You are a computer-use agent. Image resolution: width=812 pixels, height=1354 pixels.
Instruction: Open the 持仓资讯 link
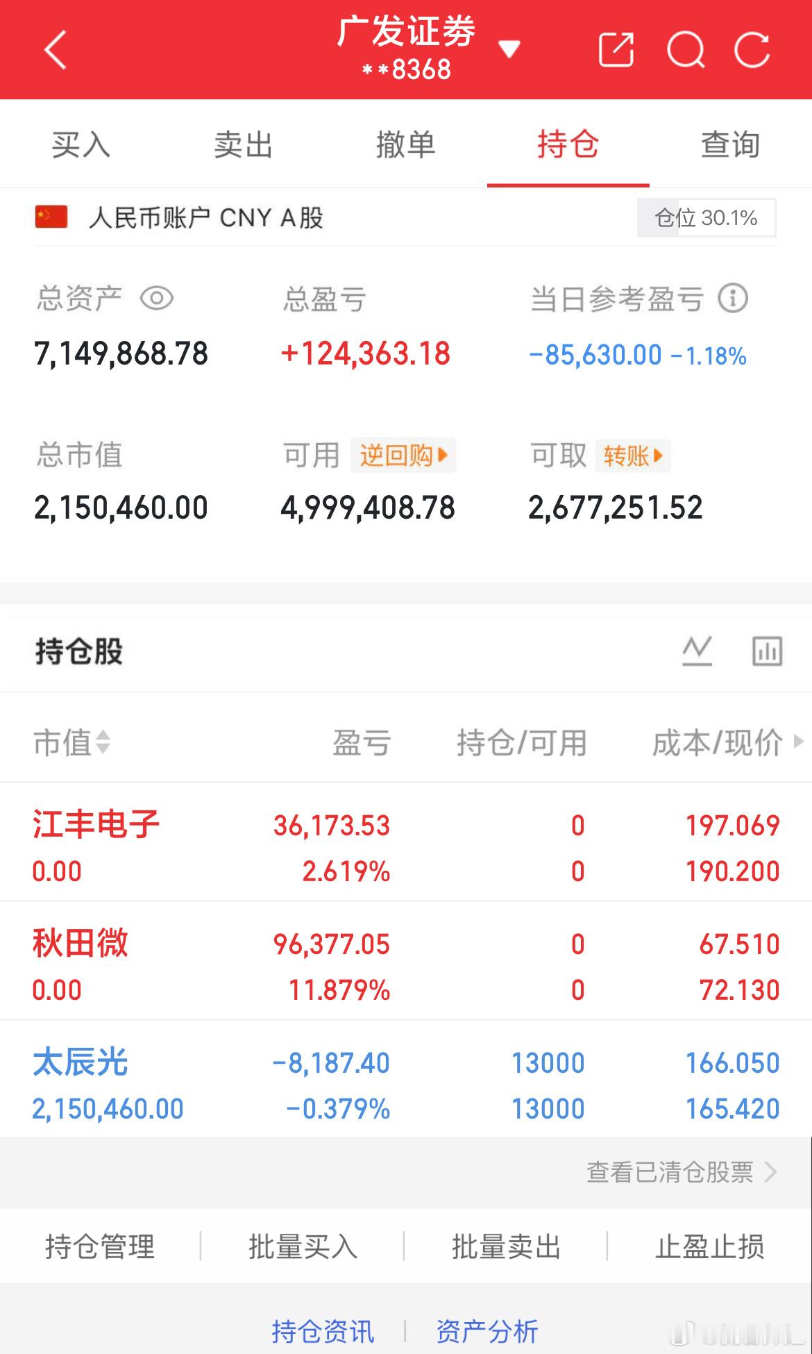click(323, 1331)
